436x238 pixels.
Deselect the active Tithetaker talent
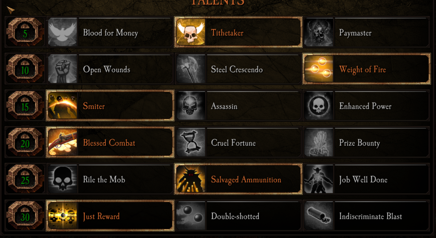(238, 32)
